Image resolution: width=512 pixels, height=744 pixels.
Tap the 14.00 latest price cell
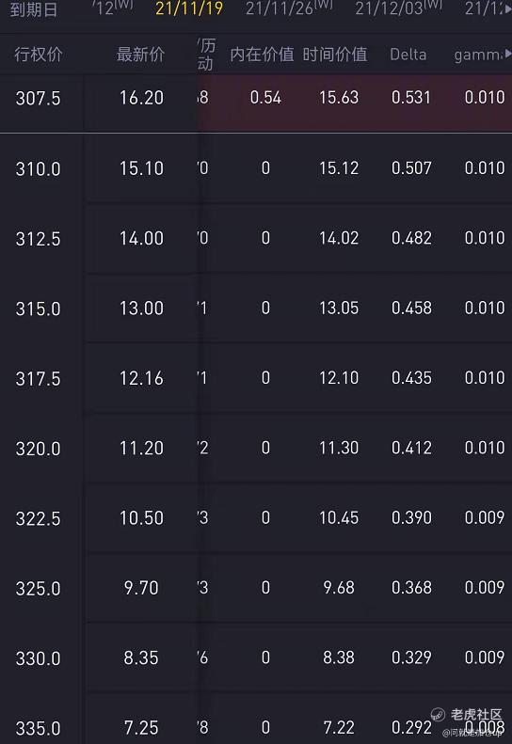pos(141,238)
